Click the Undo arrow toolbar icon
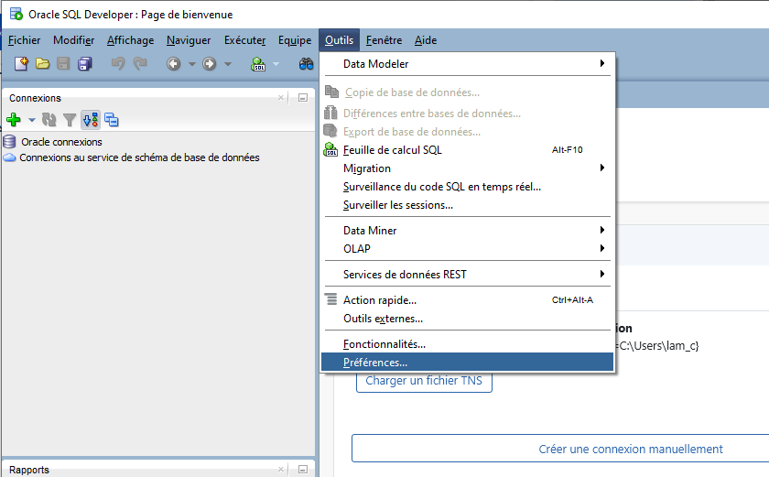Viewport: 769px width, 477px height. [118, 64]
